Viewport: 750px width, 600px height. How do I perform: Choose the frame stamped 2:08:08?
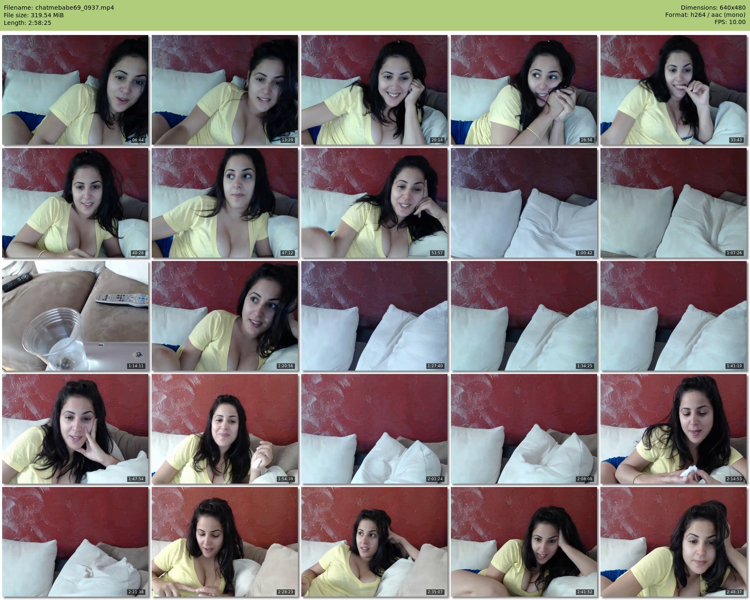click(x=524, y=429)
